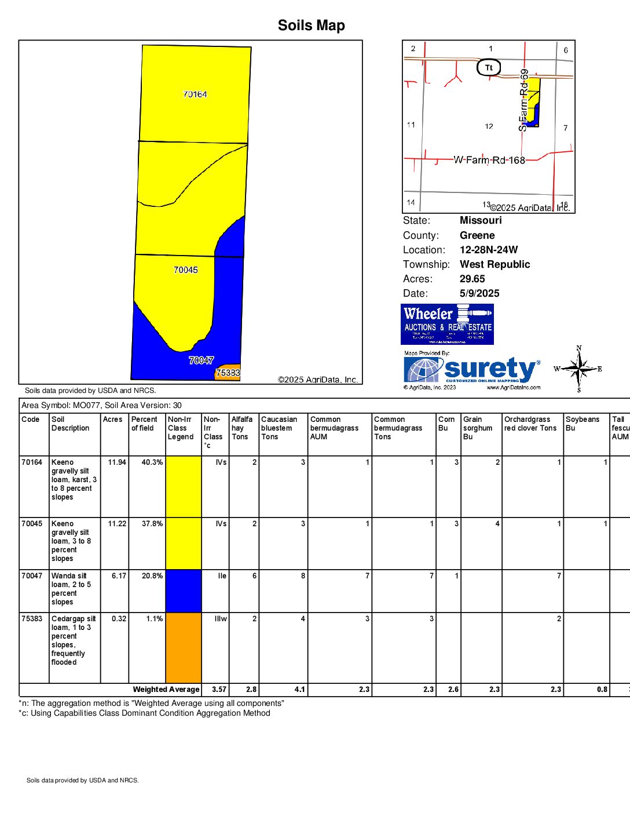630x816 pixels.
Task: Click the aggregation method footnote *n
Action: tap(152, 703)
